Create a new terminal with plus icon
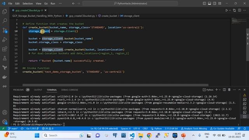Screen dimensions: 249x140 216,90
